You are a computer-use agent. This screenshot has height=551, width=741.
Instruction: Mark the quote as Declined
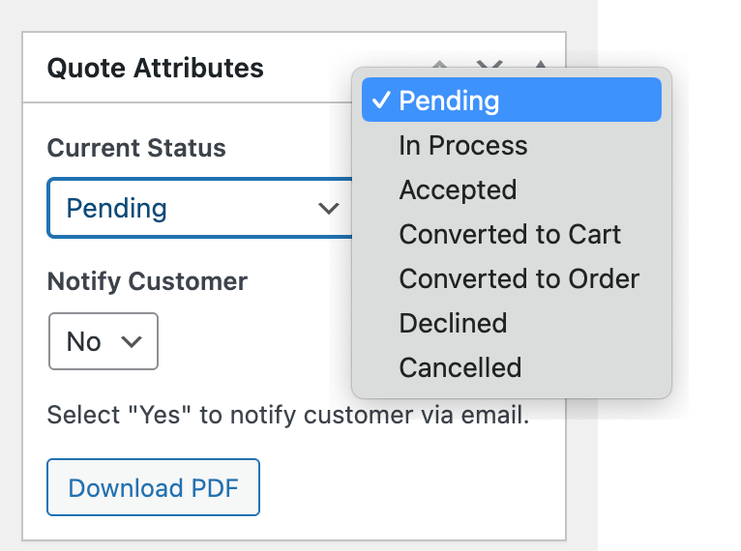tap(453, 324)
